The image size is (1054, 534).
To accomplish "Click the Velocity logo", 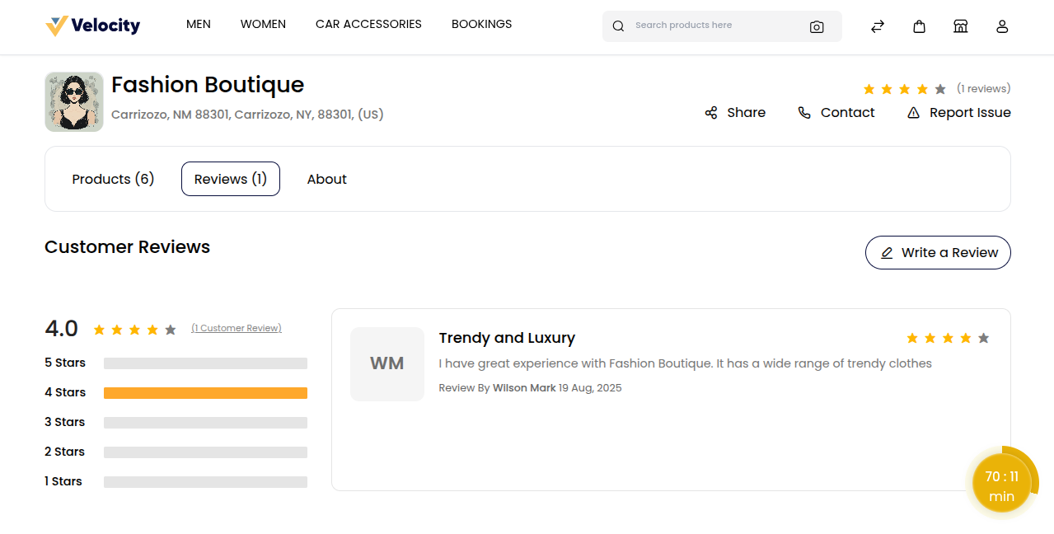I will (x=92, y=26).
